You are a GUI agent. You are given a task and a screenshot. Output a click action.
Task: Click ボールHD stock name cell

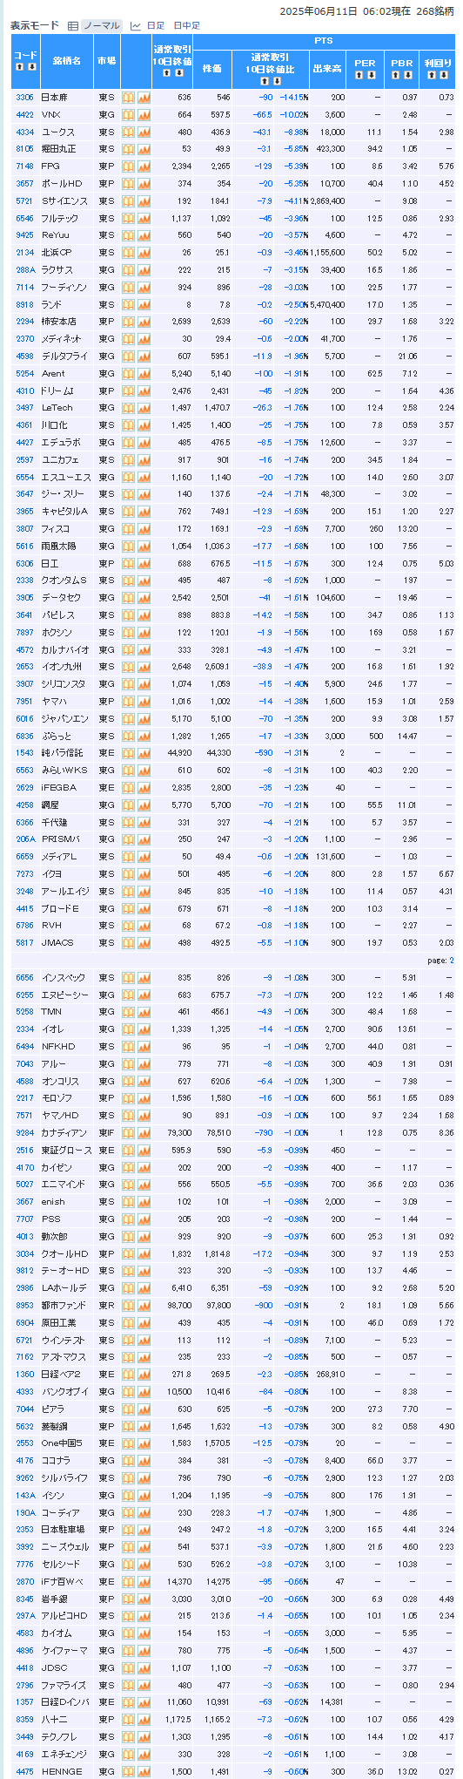tap(66, 184)
